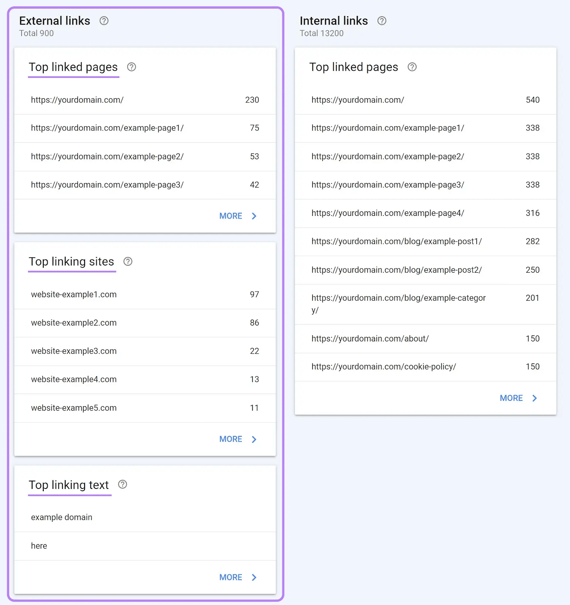Expand MORE under Top linking sites

click(x=238, y=439)
